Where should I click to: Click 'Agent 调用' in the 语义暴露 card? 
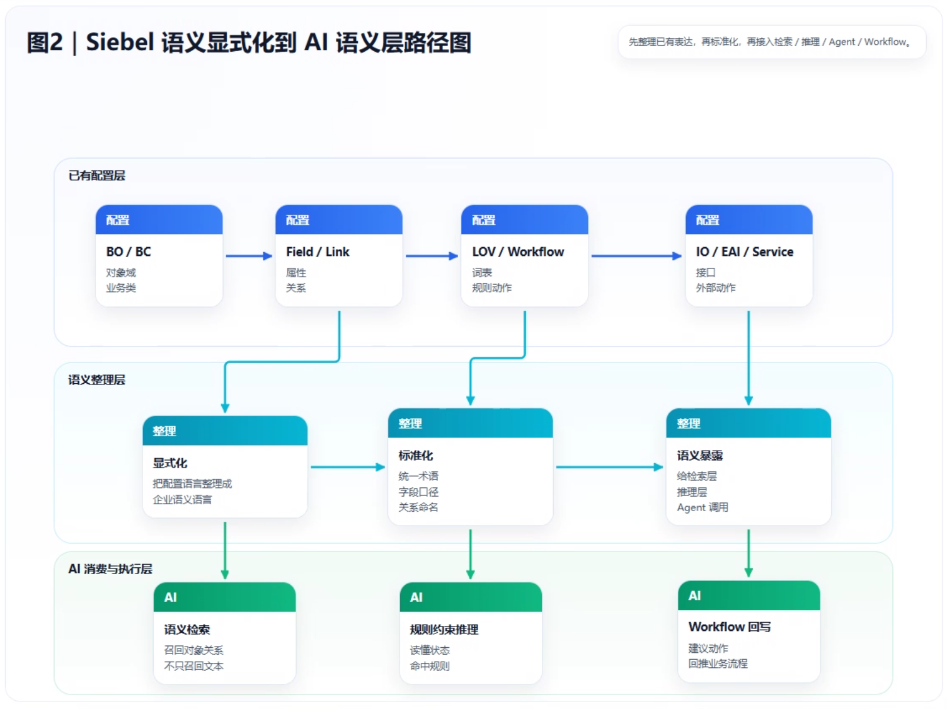click(703, 507)
